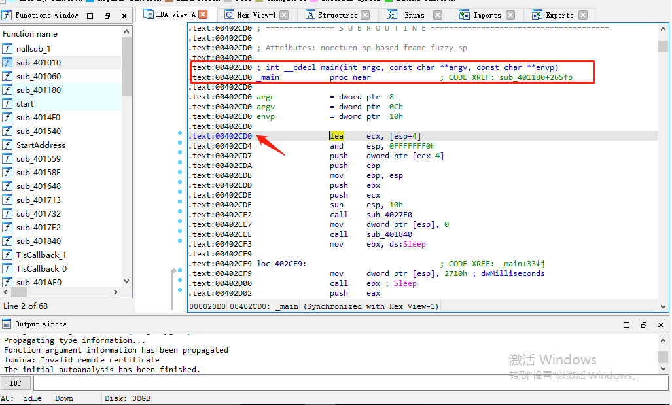Click the Enums tab icon
This screenshot has height=405, width=672.
(391, 14)
